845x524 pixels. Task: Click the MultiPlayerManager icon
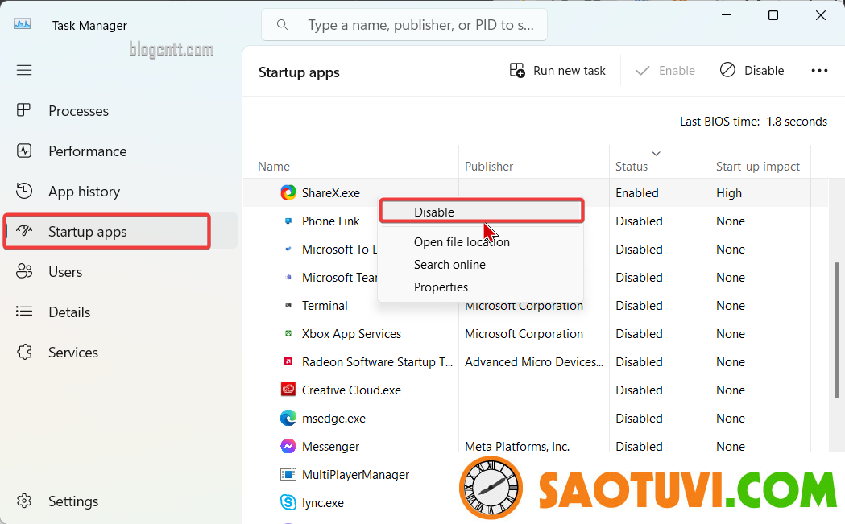pyautogui.click(x=288, y=474)
